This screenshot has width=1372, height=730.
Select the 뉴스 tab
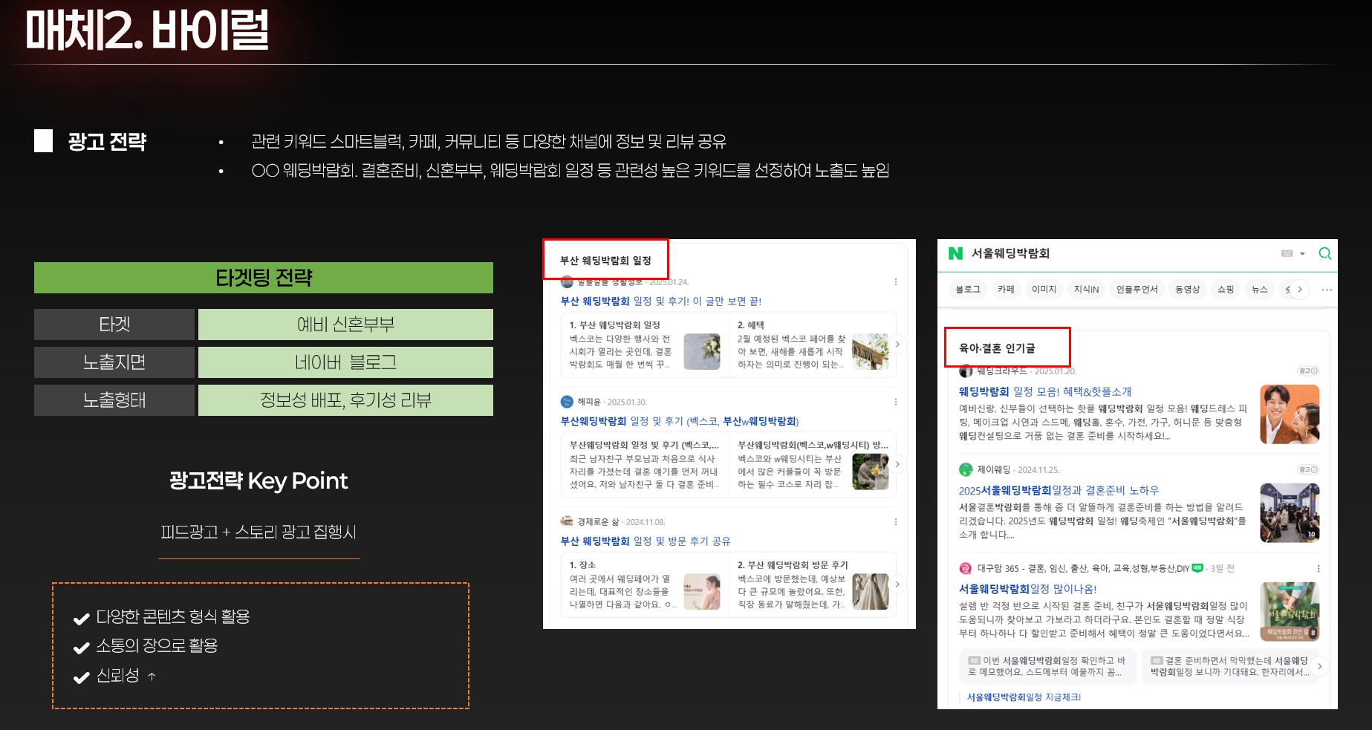pos(1260,290)
